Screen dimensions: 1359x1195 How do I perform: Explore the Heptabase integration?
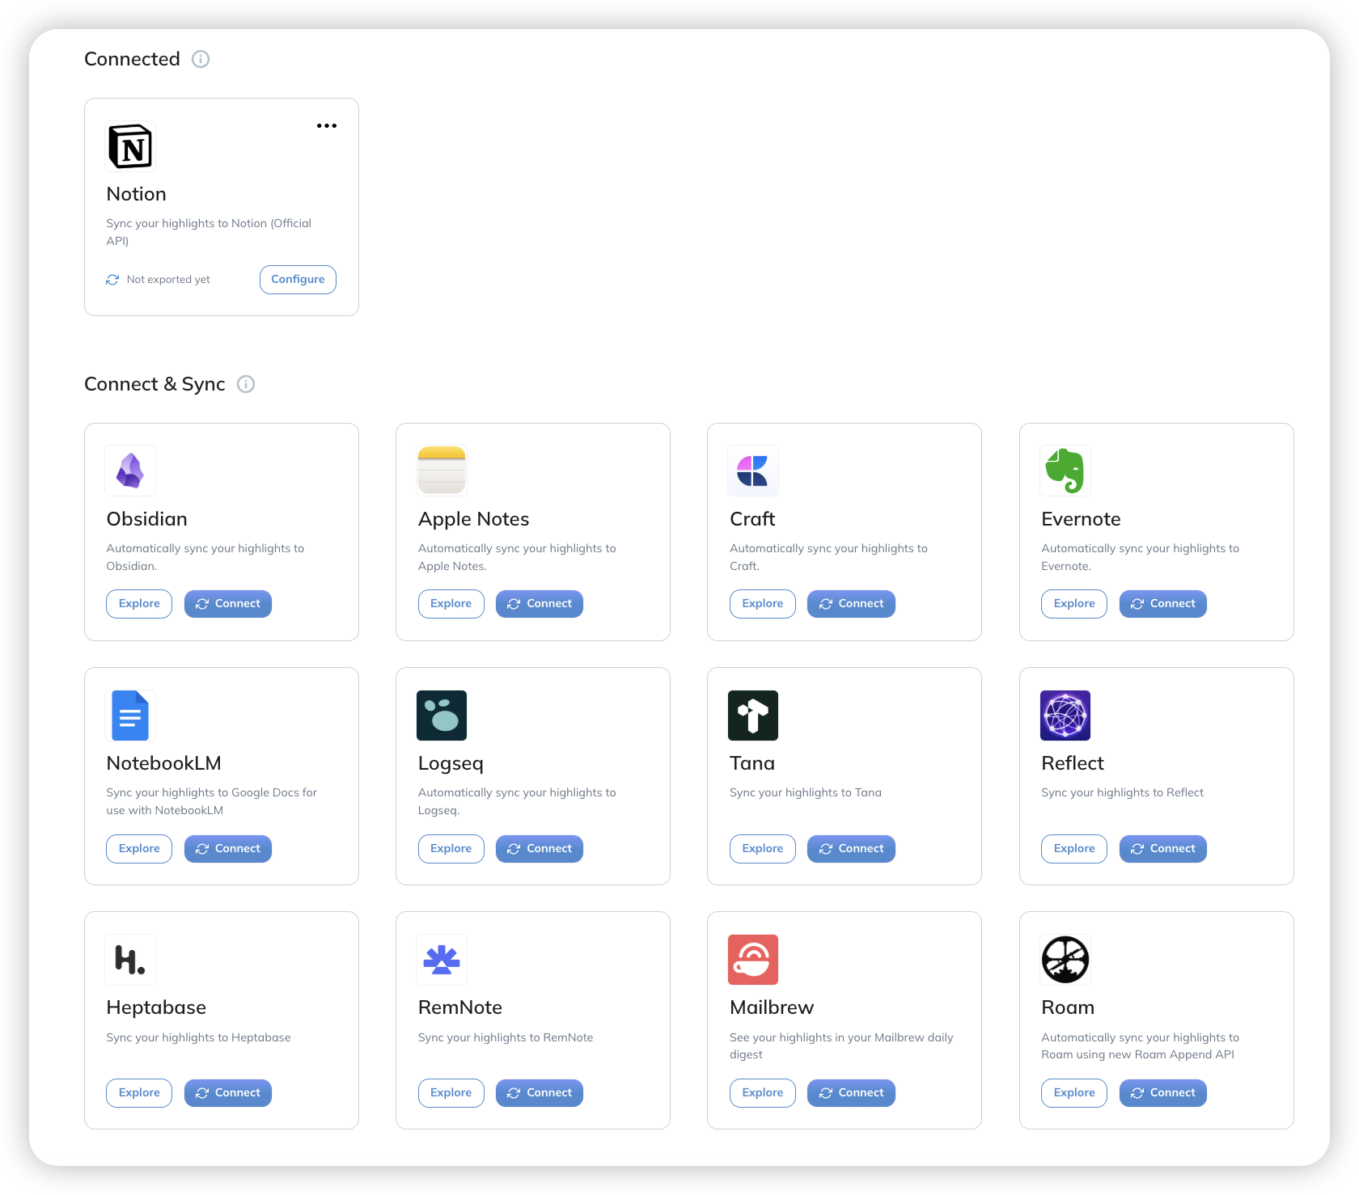tap(139, 1093)
